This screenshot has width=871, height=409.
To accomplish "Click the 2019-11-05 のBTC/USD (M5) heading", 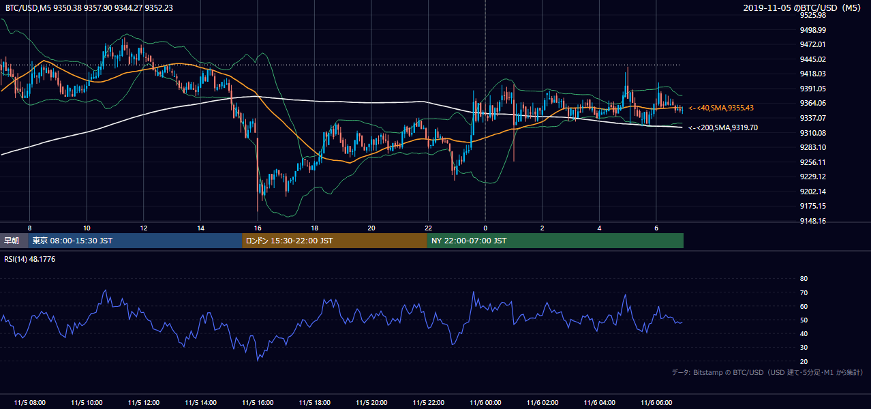I will [x=804, y=7].
